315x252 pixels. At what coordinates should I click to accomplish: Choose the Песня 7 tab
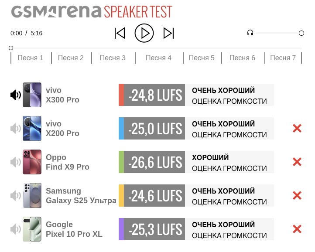point(283,58)
